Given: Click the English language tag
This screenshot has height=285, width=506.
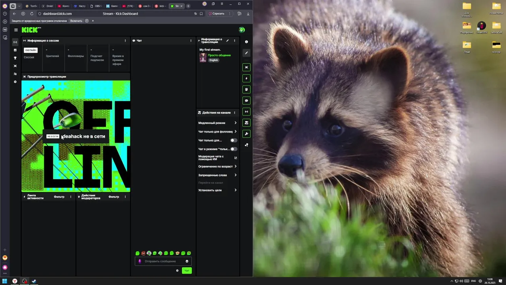Looking at the screenshot, I should click(213, 60).
